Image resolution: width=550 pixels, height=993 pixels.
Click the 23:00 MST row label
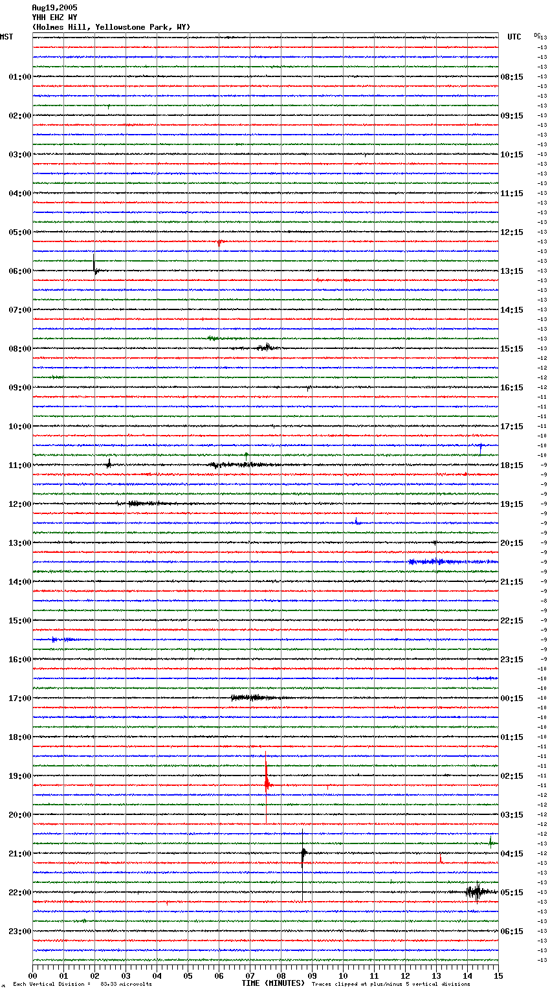pos(20,932)
